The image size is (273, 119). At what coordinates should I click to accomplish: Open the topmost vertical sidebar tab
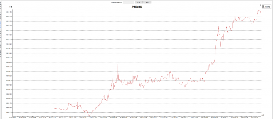point(1,6)
